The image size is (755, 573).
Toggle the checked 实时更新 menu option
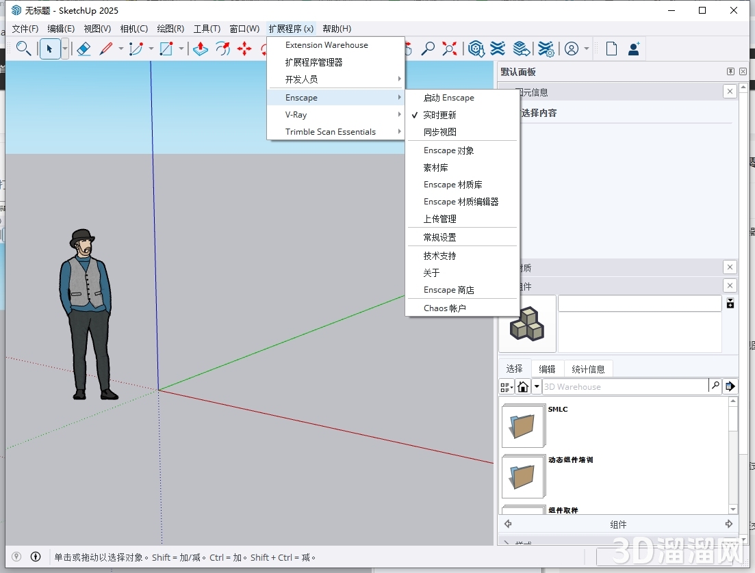click(x=462, y=115)
